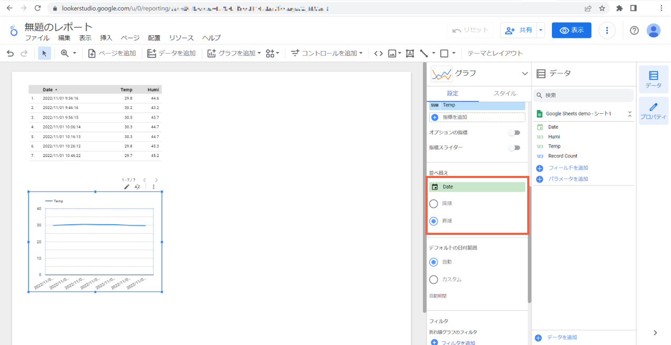Click the embed URL code icon
This screenshot has height=345, width=671.
click(x=378, y=53)
